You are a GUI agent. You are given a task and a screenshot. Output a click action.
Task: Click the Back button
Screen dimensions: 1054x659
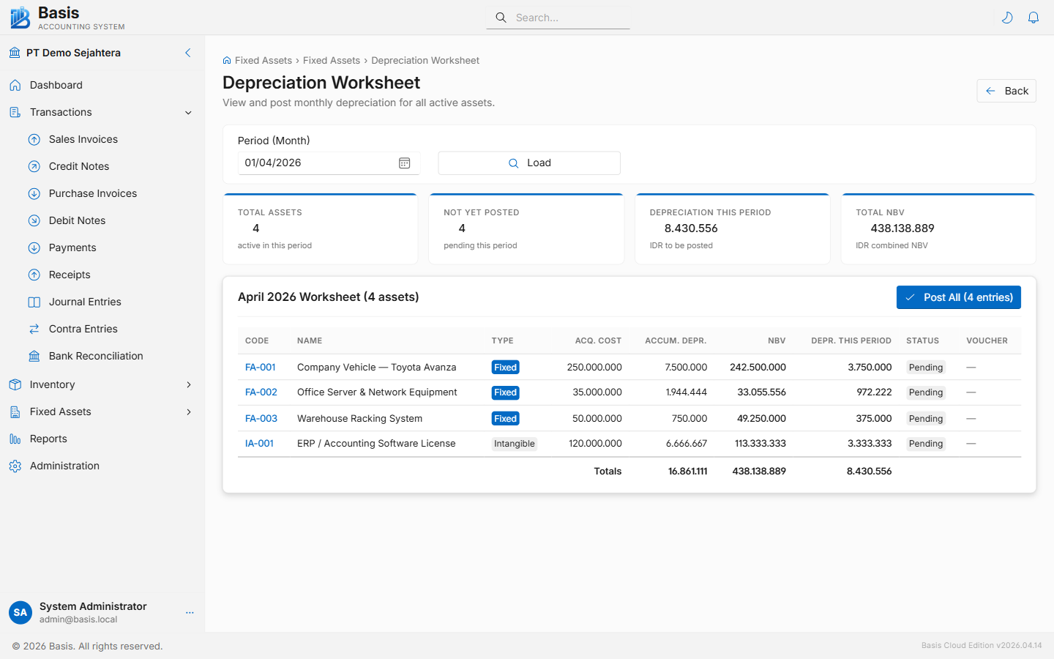point(1006,91)
